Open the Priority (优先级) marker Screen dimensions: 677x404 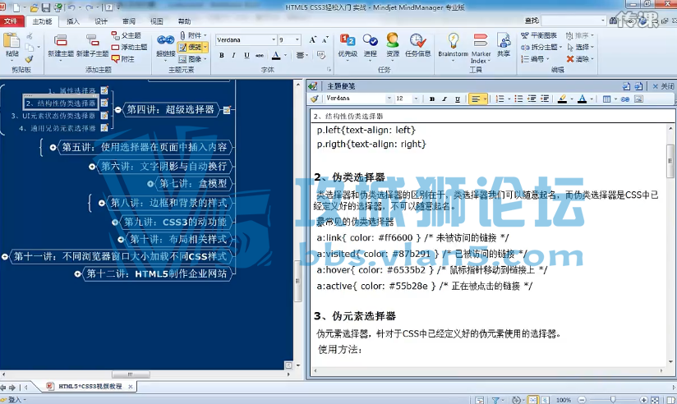(x=348, y=40)
